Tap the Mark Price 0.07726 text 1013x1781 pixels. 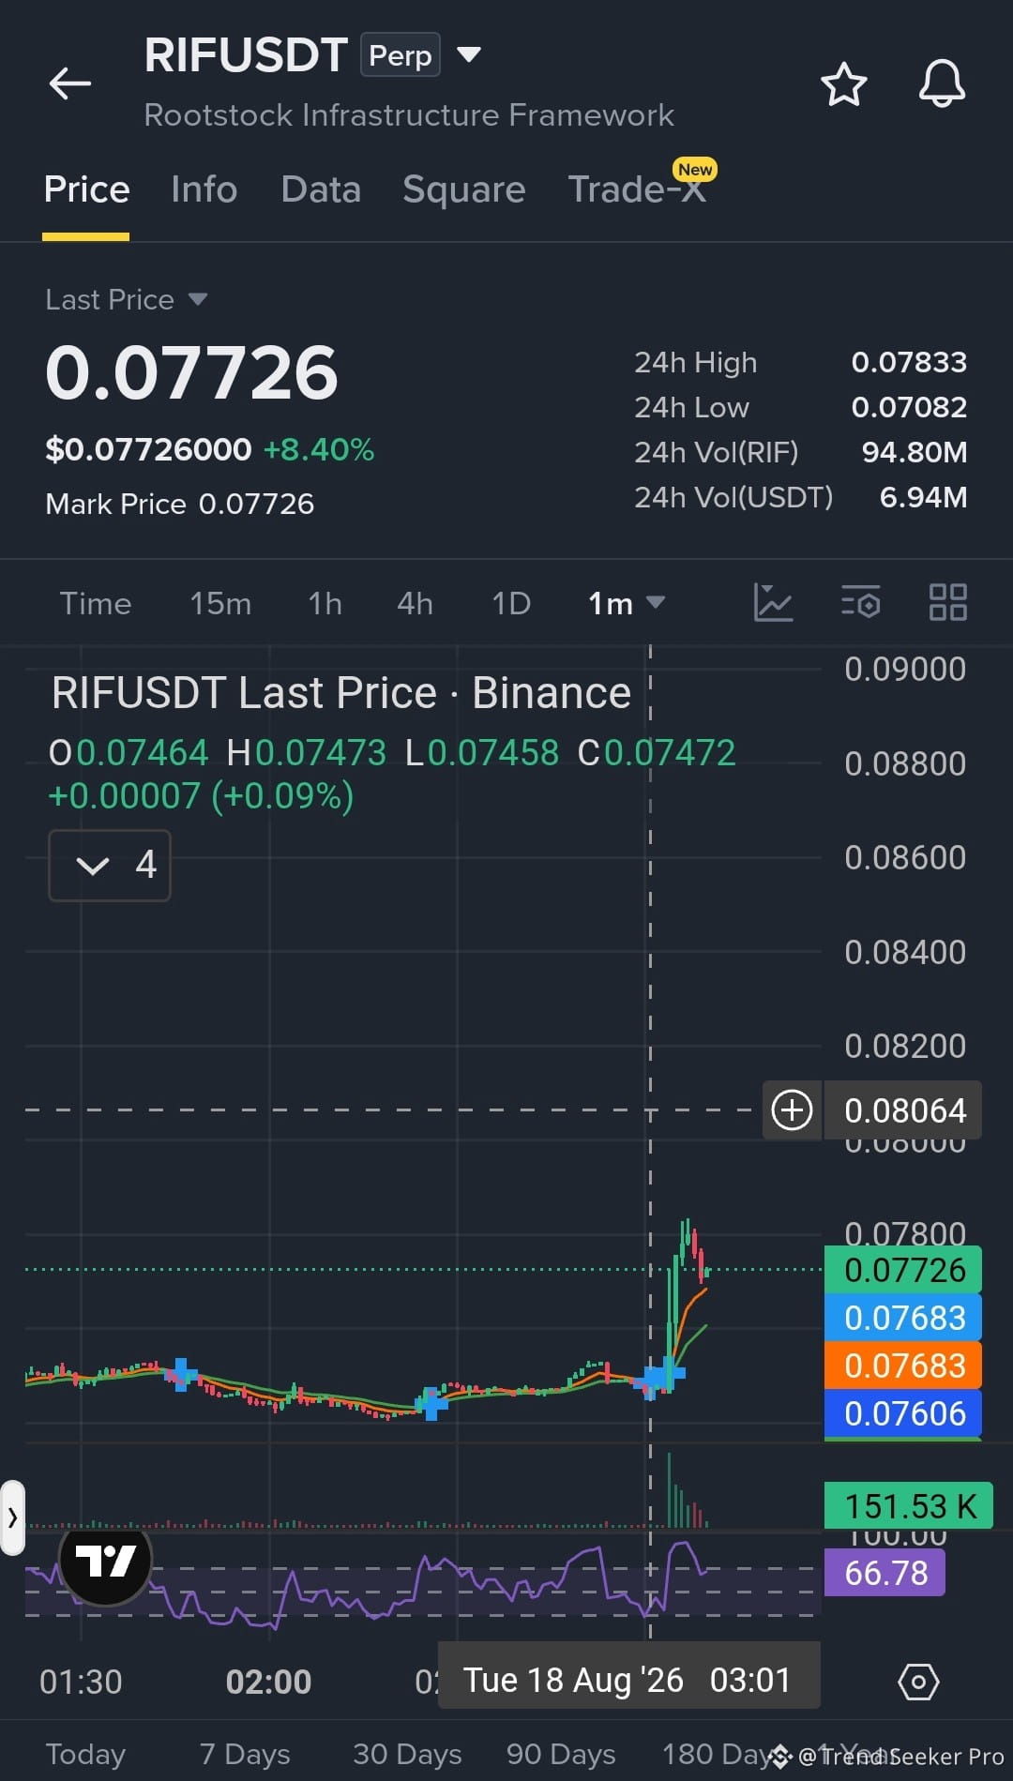(x=179, y=504)
